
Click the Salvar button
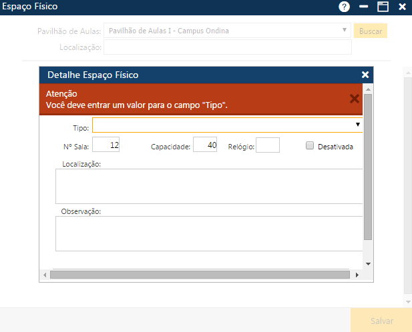pos(381,321)
